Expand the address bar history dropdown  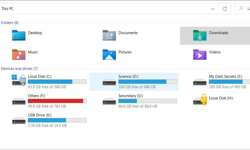point(213,9)
